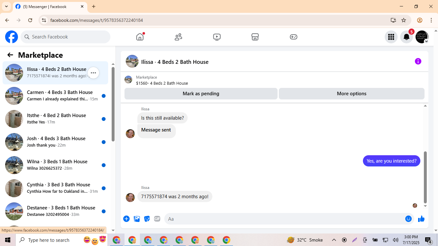
Task: Click the Facebook logo
Action: click(12, 37)
